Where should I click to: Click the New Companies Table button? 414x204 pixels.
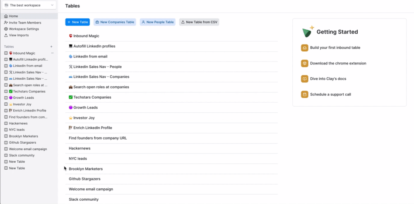click(x=115, y=22)
